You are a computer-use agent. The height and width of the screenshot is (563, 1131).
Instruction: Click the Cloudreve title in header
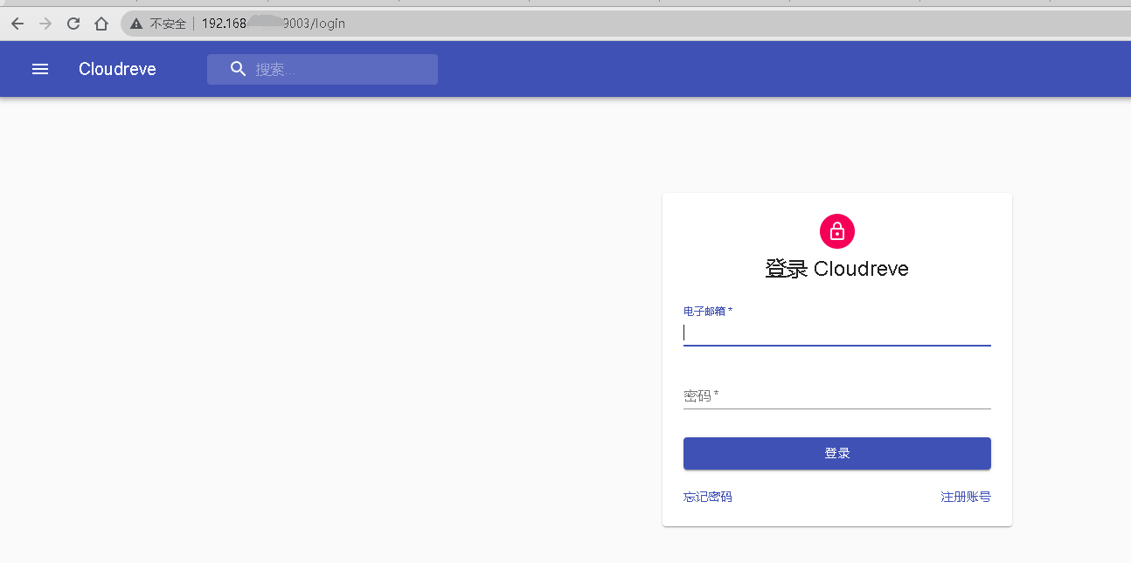(117, 69)
